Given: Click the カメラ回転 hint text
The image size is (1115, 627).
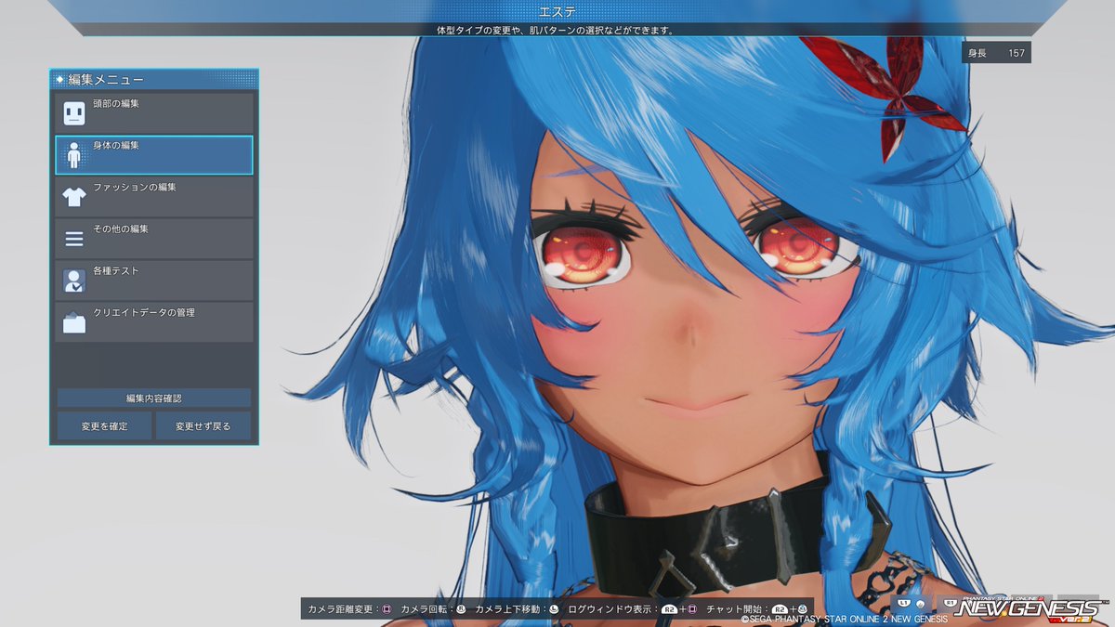Looking at the screenshot, I should pyautogui.click(x=425, y=609).
